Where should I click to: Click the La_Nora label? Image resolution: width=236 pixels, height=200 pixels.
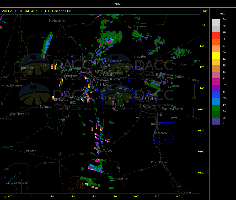[104, 66]
